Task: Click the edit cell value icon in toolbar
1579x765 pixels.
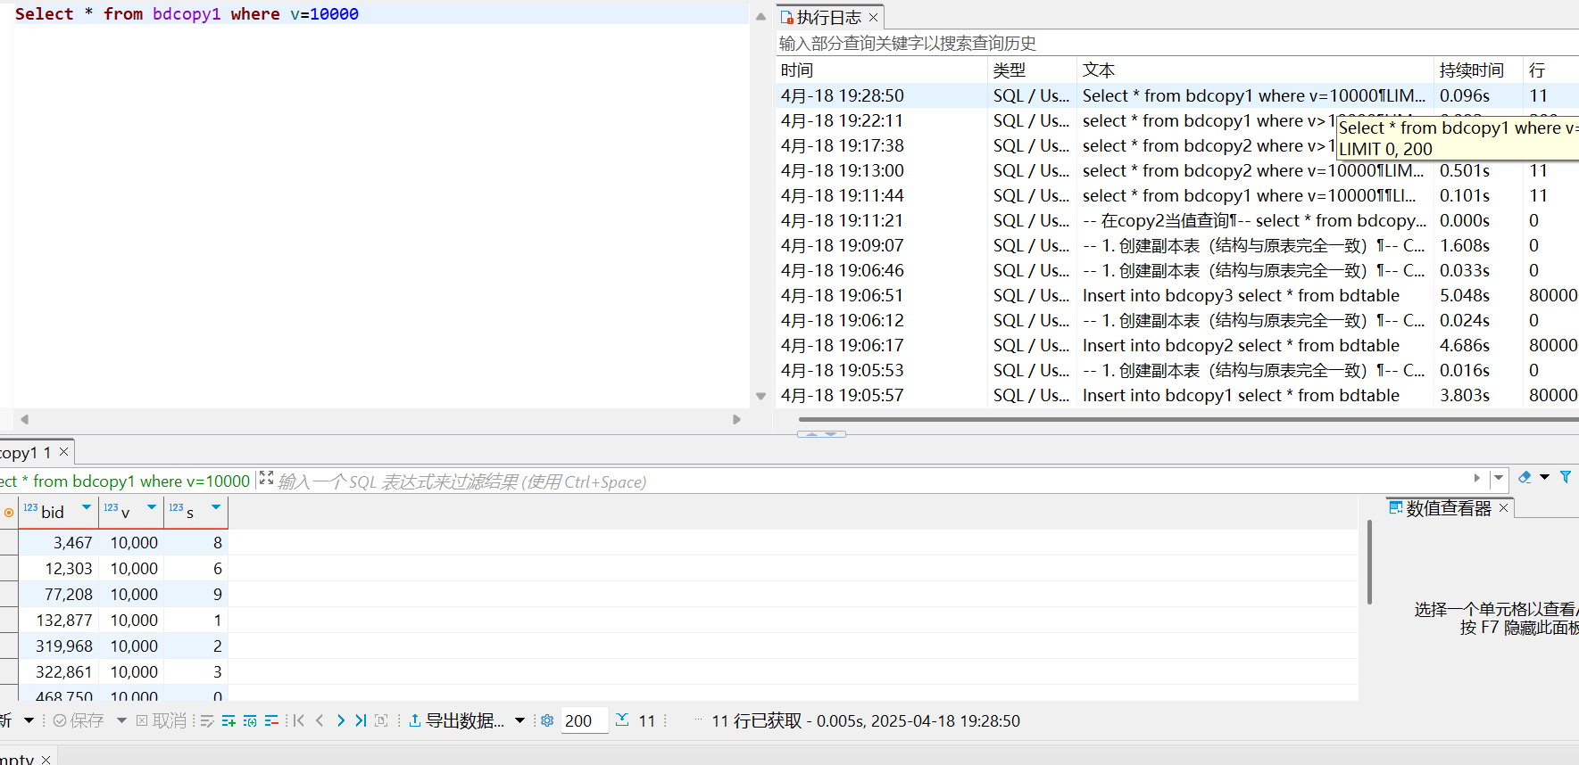Action: (x=207, y=720)
